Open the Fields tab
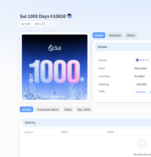 pyautogui.click(x=68, y=110)
